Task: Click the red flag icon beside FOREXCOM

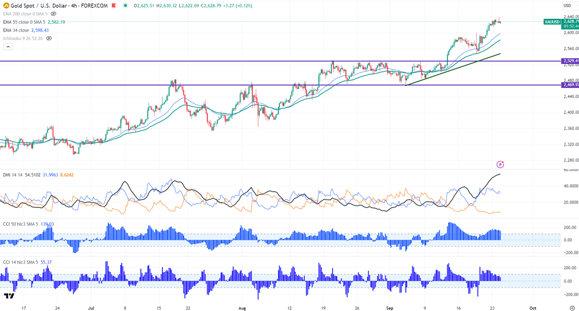Action: pos(114,5)
